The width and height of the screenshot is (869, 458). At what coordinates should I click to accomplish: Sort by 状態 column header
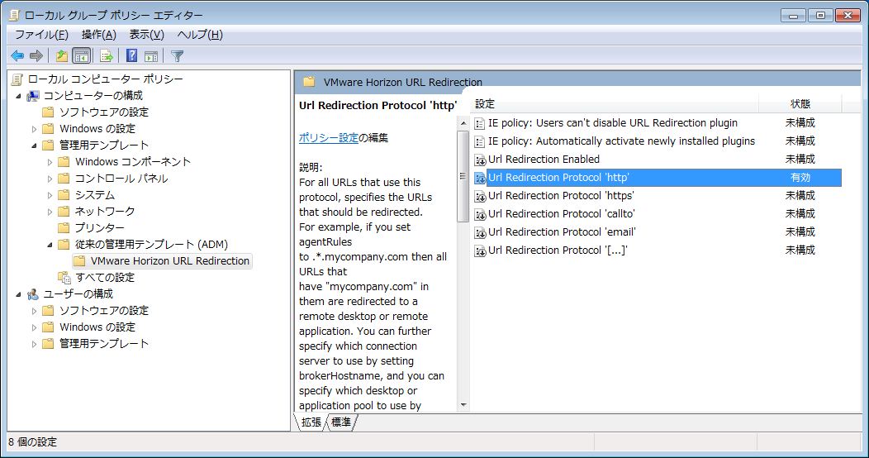pos(800,103)
